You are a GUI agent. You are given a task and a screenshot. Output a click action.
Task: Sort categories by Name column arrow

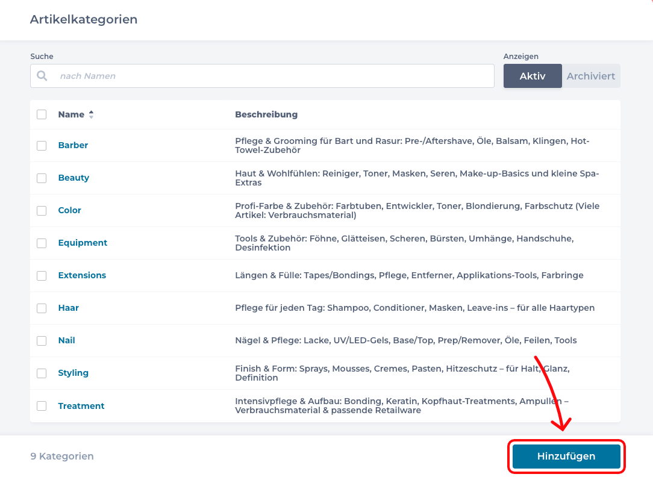91,114
